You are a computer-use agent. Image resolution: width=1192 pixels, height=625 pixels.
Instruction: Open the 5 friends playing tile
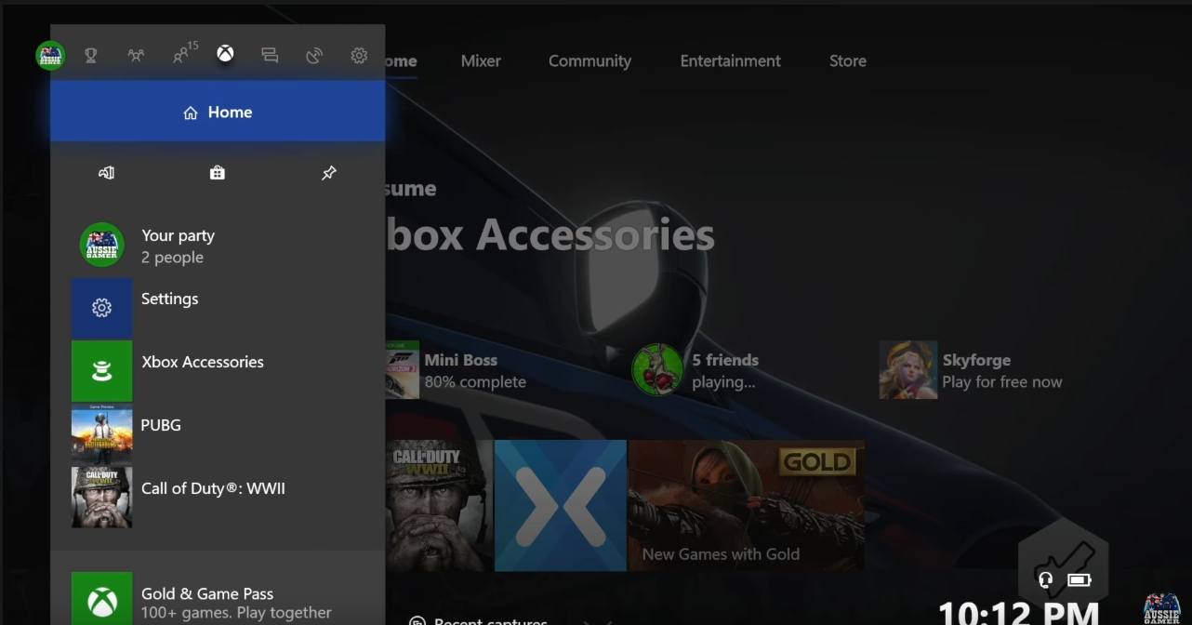[697, 370]
